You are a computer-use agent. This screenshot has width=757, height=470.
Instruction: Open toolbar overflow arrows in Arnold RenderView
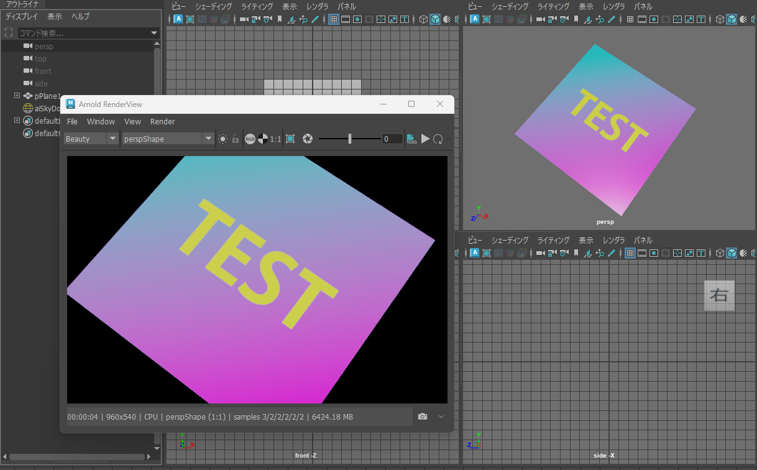(x=449, y=139)
